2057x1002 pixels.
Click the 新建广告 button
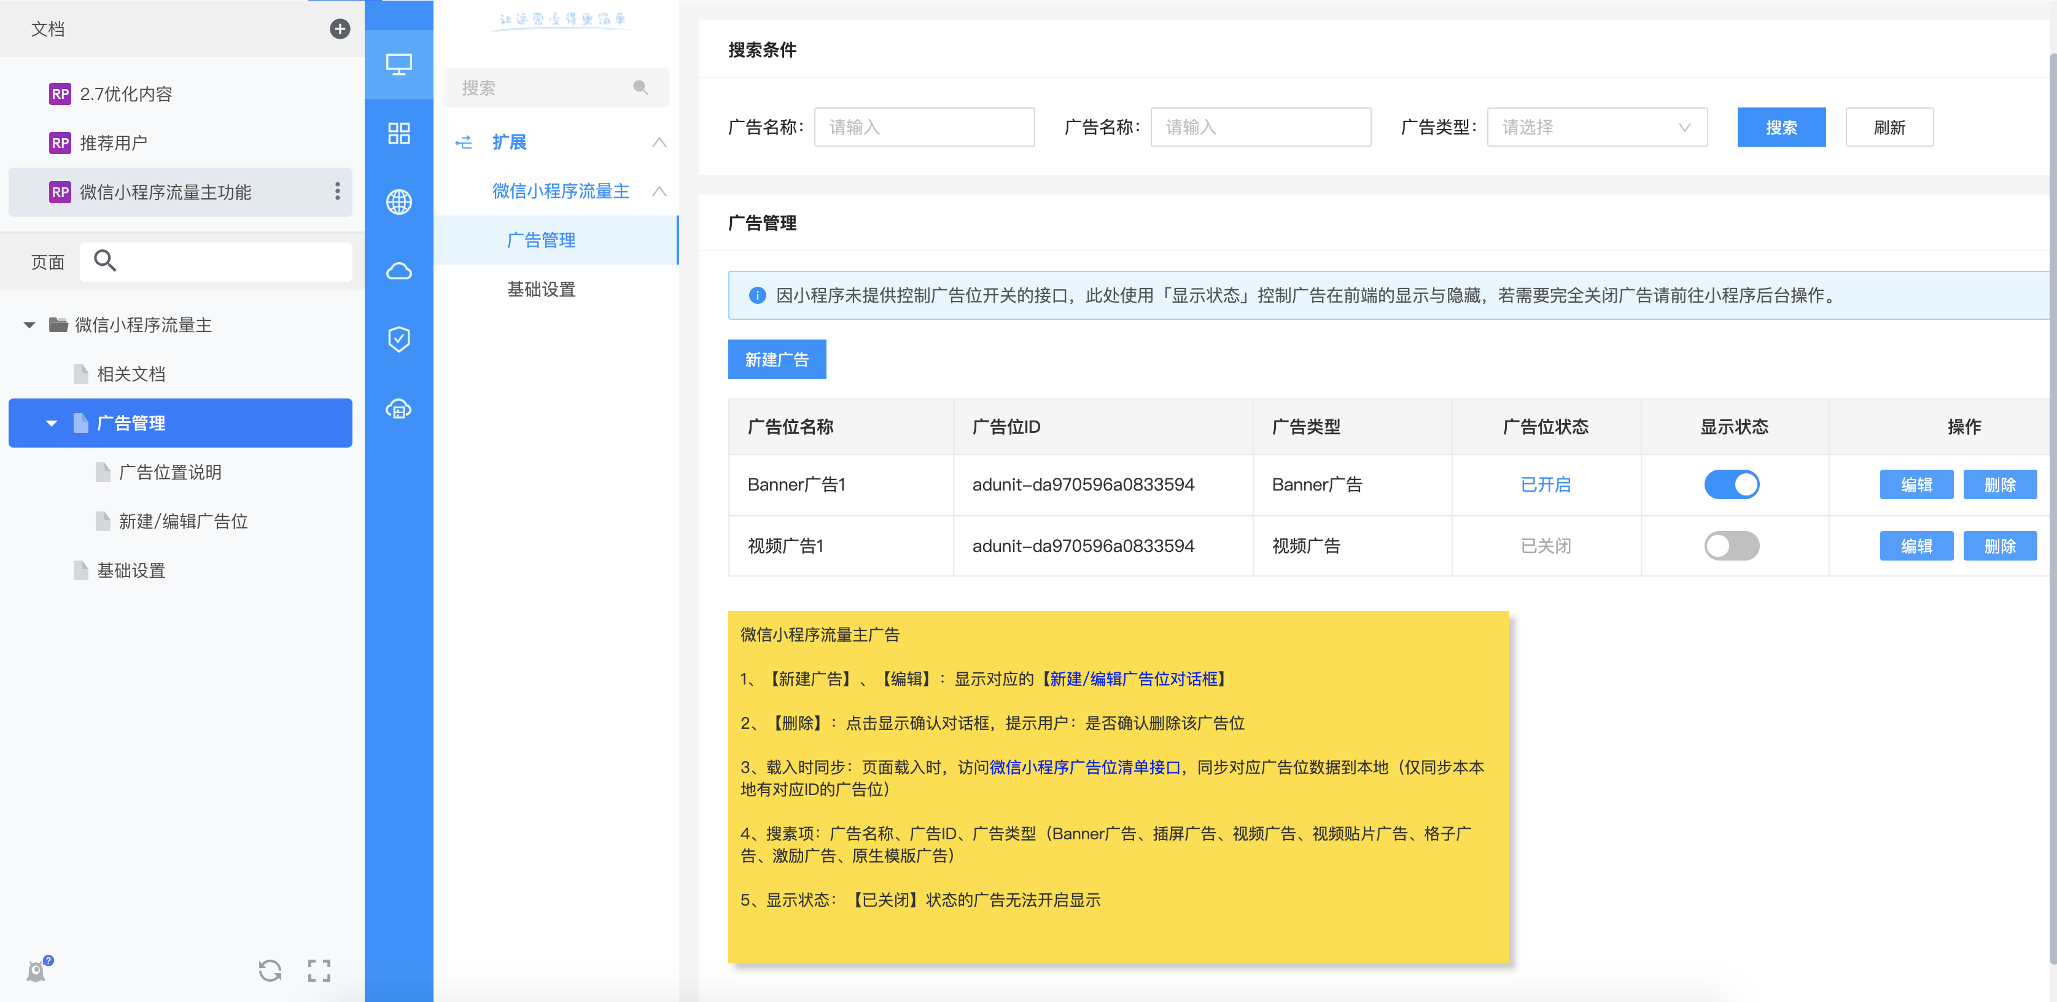pyautogui.click(x=776, y=359)
